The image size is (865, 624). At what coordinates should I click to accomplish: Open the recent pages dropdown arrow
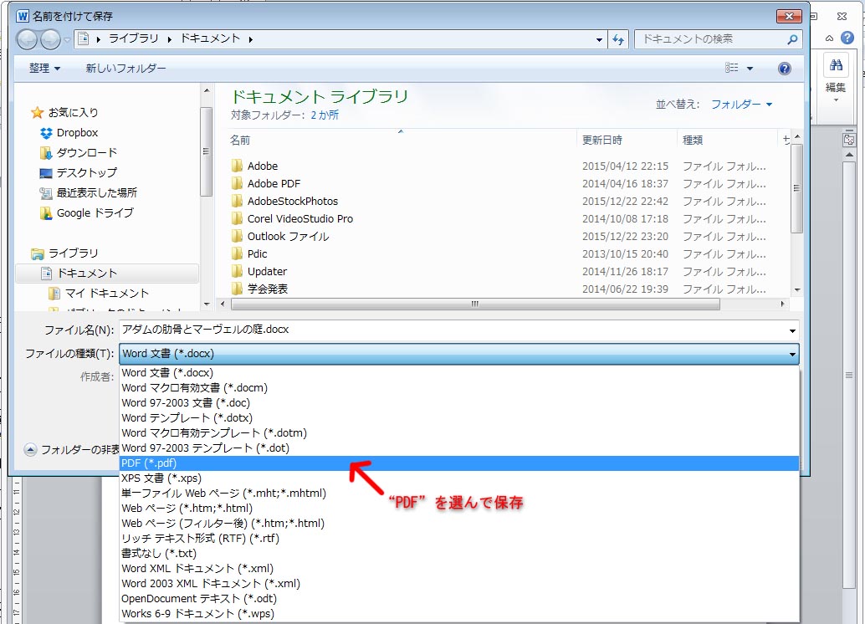(x=67, y=39)
